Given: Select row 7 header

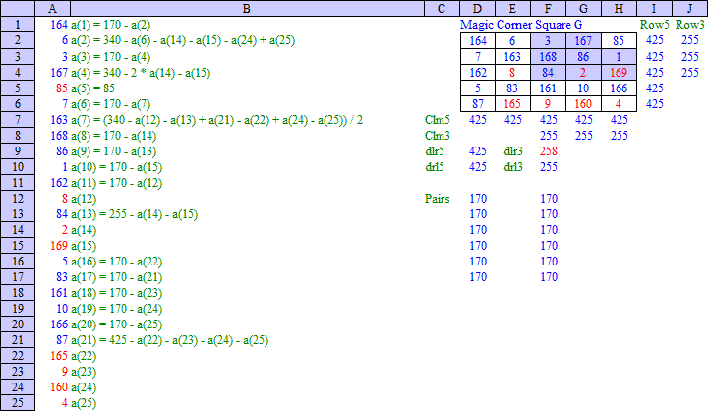Looking at the screenshot, I should [x=18, y=119].
